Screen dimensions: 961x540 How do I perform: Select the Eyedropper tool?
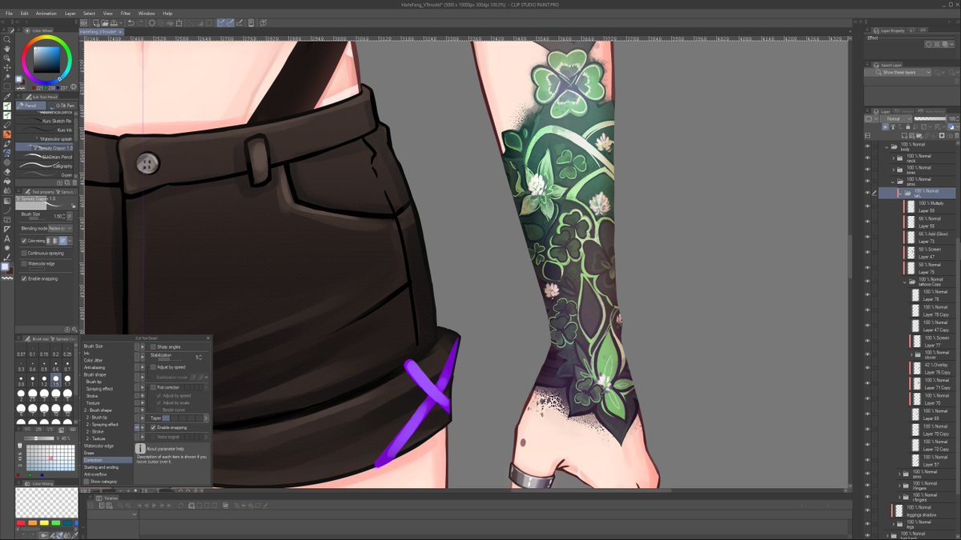click(x=6, y=96)
